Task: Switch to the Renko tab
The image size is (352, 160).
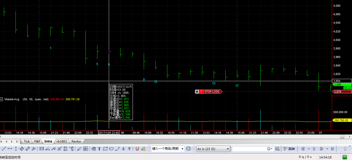Action: (76, 141)
